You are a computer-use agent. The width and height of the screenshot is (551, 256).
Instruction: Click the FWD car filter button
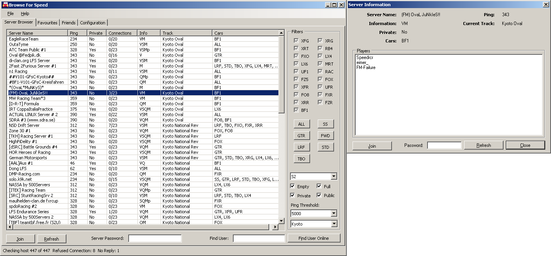tap(326, 136)
